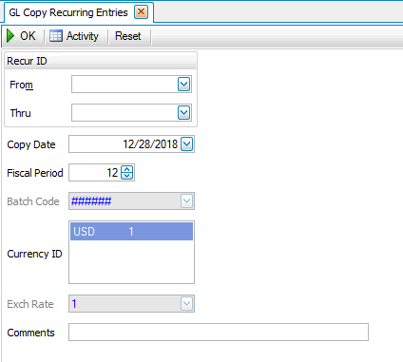
Task: Open the Exch Rate dropdown arrow
Action: tap(187, 304)
